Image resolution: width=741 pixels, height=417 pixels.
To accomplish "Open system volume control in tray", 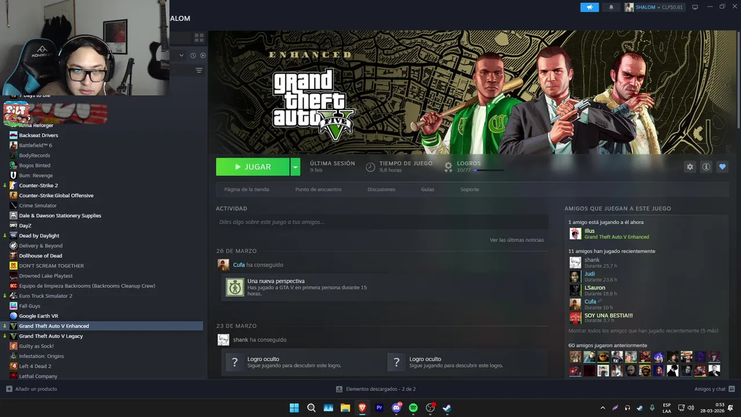I will 690,408.
